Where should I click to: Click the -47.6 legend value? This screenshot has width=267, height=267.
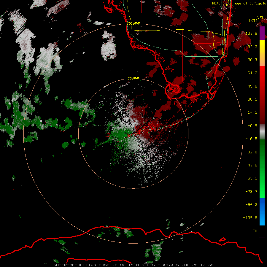coord(251,165)
